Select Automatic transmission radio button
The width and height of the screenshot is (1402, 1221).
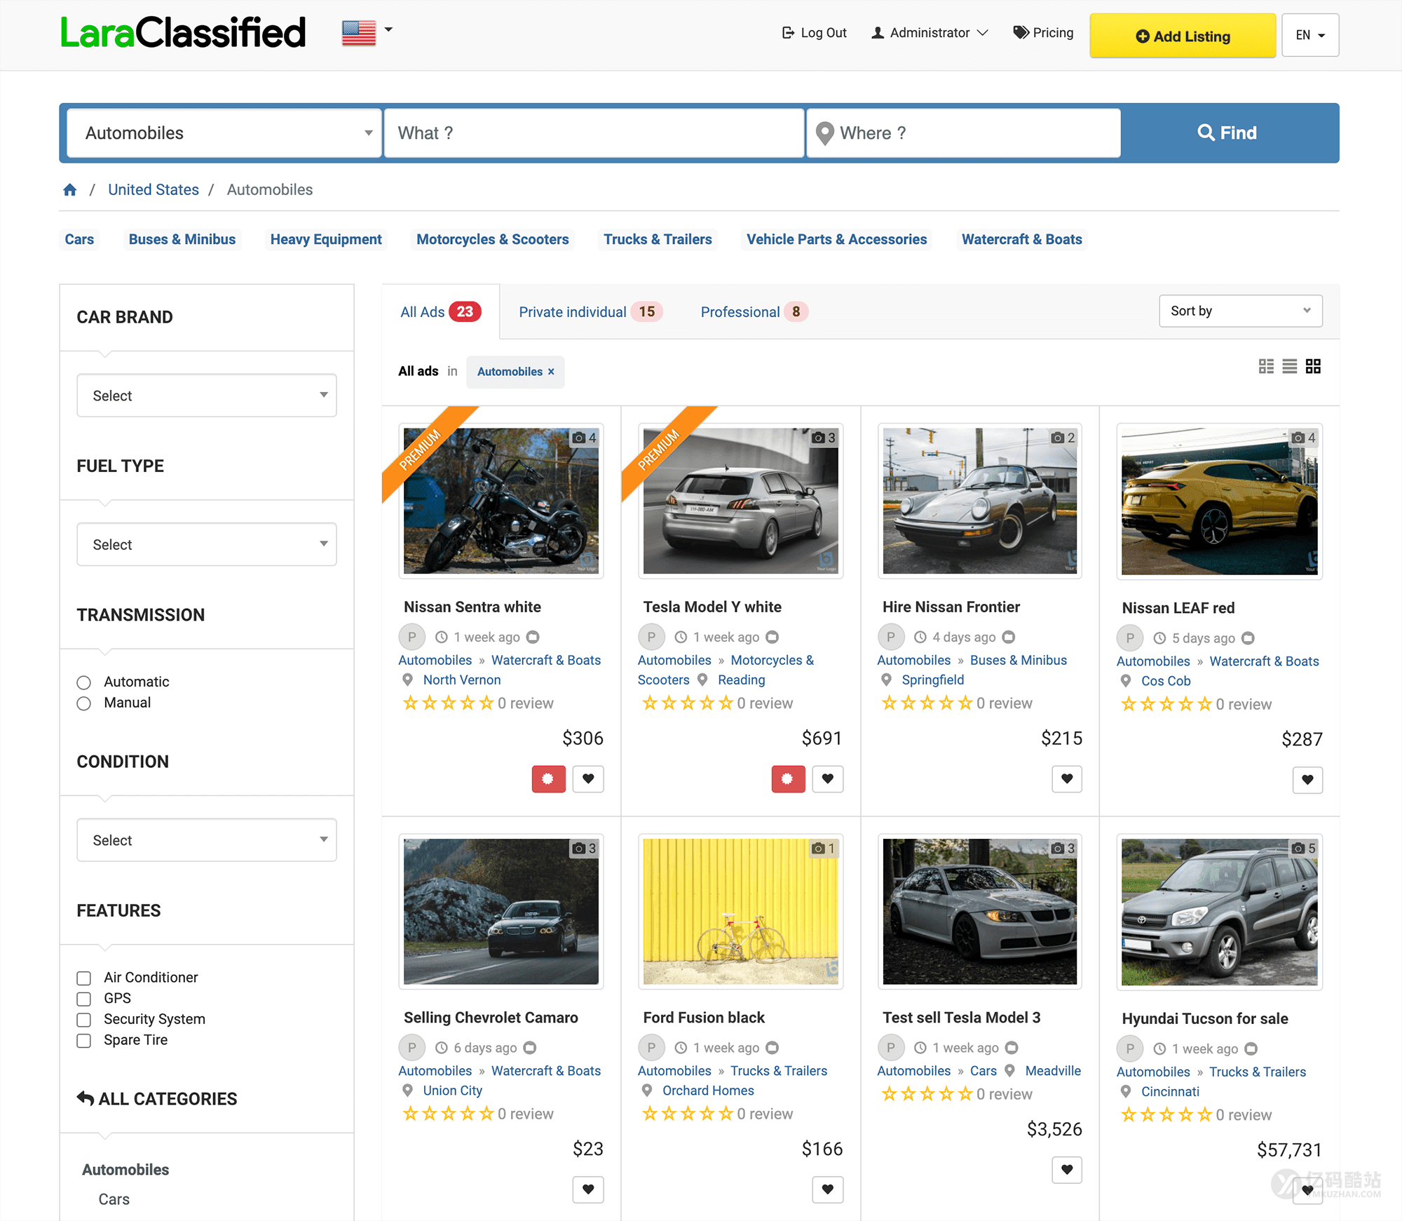coord(84,682)
